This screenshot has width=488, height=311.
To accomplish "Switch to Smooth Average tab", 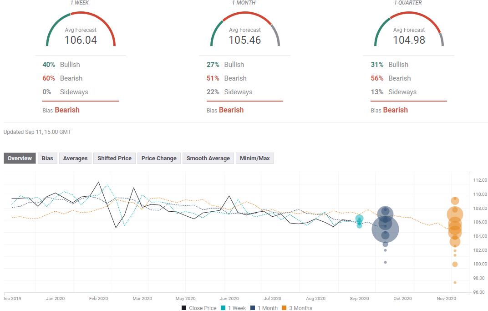I will pos(208,158).
